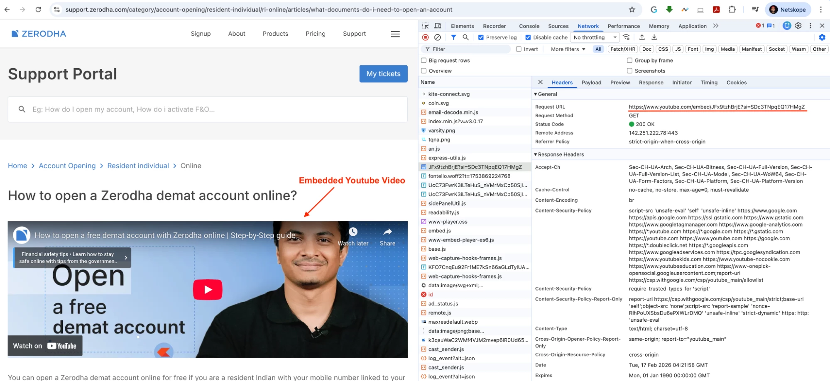Open network settings blue gear
This screenshot has width=830, height=381.
[822, 37]
